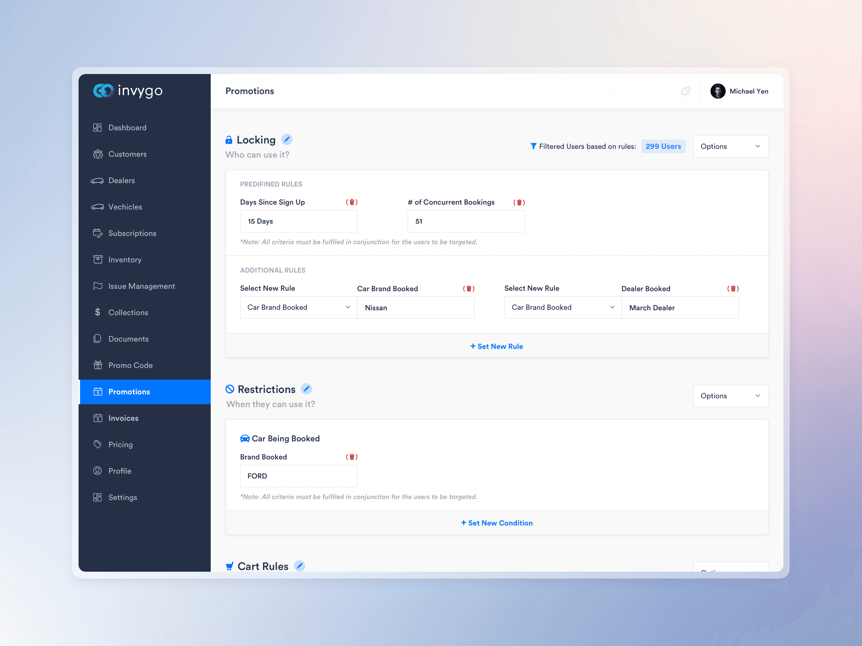Screen dimensions: 862x646
Task: Open the Options dropdown in Restrictions section
Action: (x=730, y=396)
